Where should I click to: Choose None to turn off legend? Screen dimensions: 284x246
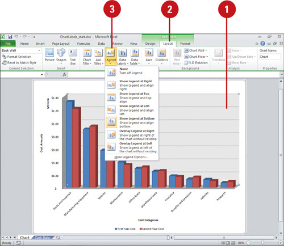[132, 72]
